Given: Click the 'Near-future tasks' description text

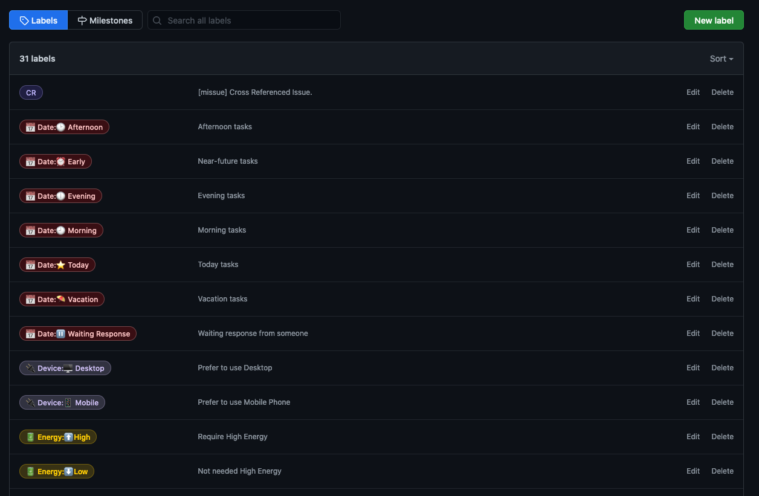Looking at the screenshot, I should [228, 161].
